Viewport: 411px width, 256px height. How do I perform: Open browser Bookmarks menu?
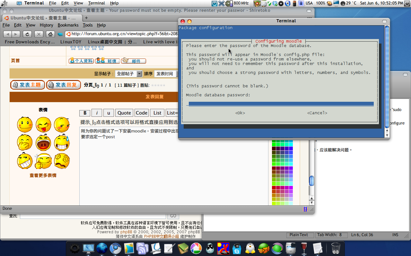[x=68, y=25]
